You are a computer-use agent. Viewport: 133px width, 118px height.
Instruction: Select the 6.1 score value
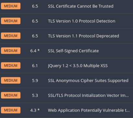pos(35,66)
